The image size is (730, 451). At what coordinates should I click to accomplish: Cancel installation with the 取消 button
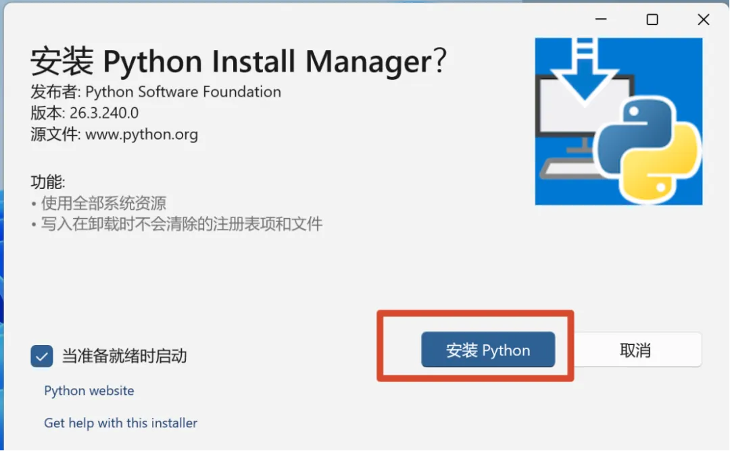[x=635, y=350]
